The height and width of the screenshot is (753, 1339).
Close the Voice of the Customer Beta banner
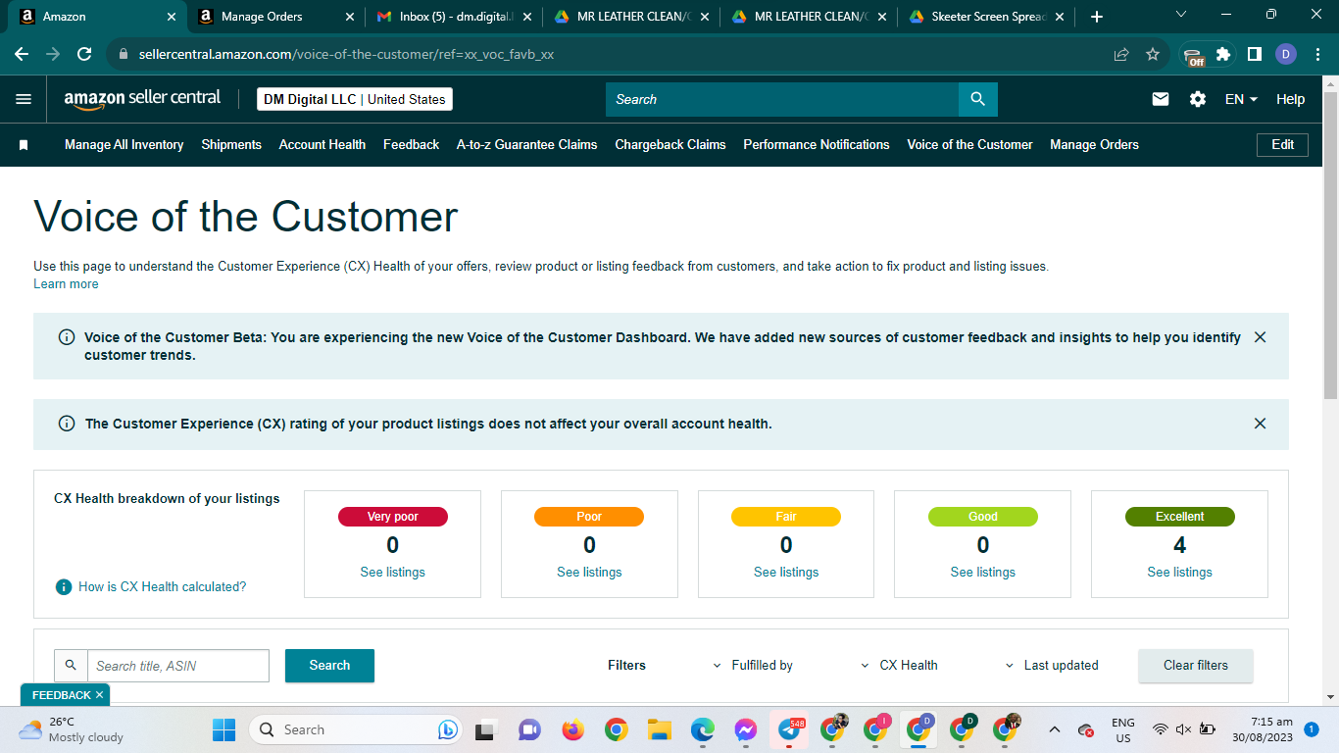click(1260, 337)
